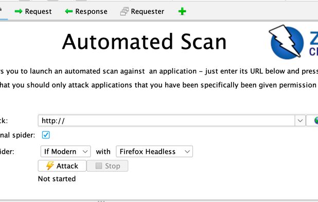Uncheck the traditional spider checkbox

tap(46, 135)
